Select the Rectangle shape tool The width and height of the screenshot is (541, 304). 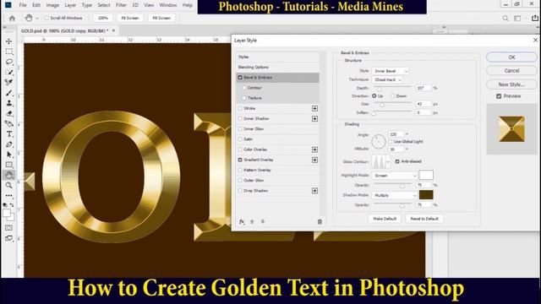coord(9,165)
